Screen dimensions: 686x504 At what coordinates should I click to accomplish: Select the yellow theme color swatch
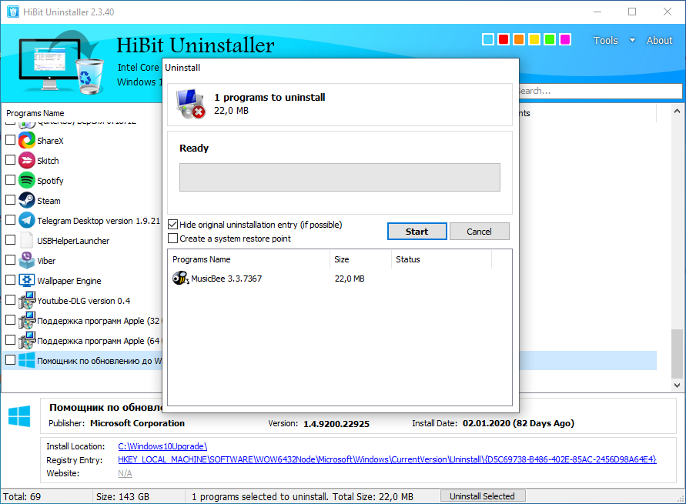534,39
